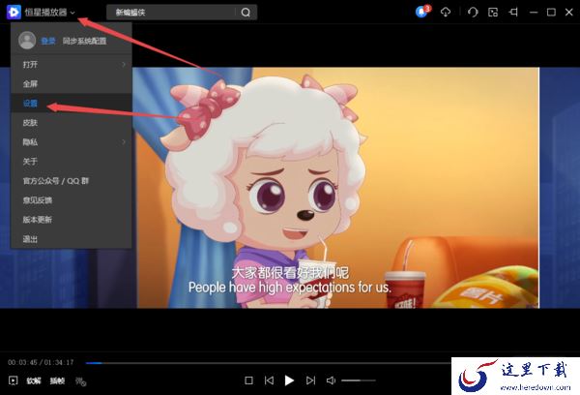
Task: Adjust the volume slider
Action: 358,380
